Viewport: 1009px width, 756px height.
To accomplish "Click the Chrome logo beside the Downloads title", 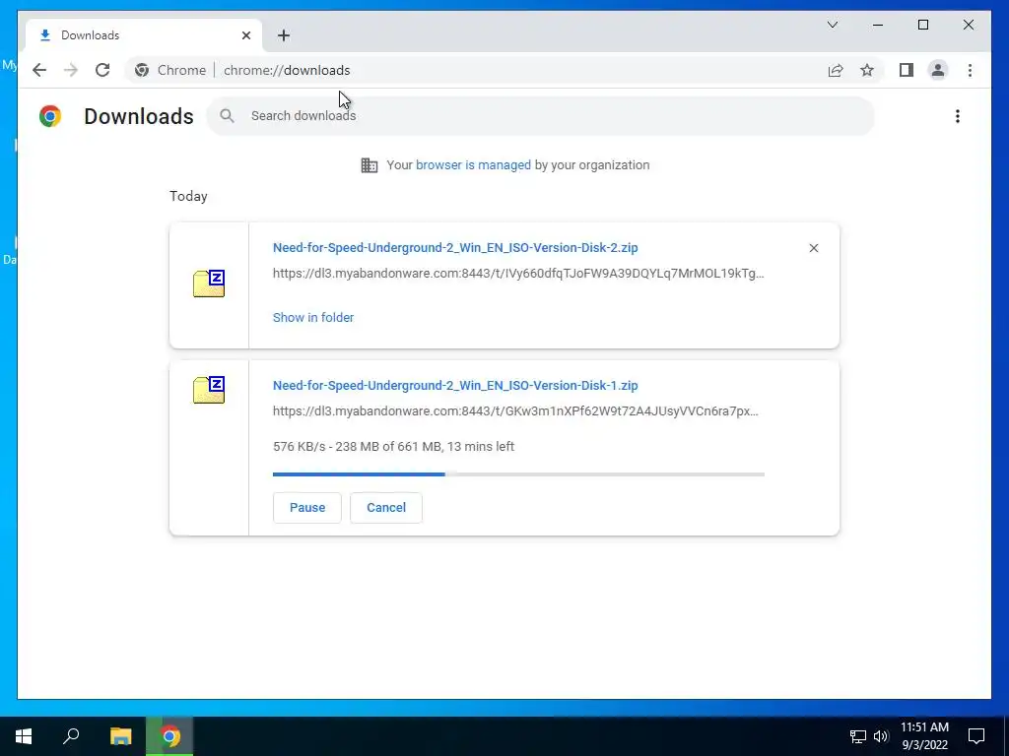I will click(50, 116).
